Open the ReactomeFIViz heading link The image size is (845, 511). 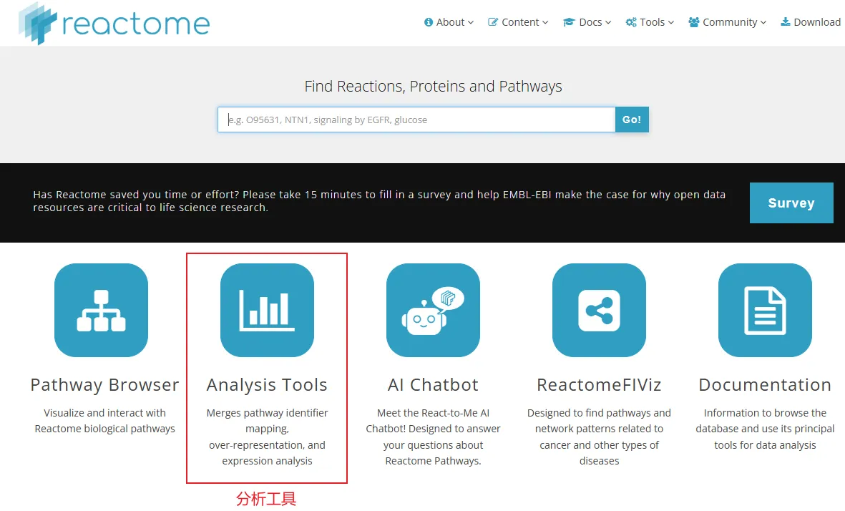coord(599,385)
